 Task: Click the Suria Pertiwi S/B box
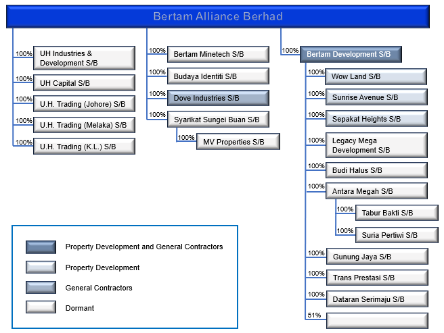tap(396, 235)
